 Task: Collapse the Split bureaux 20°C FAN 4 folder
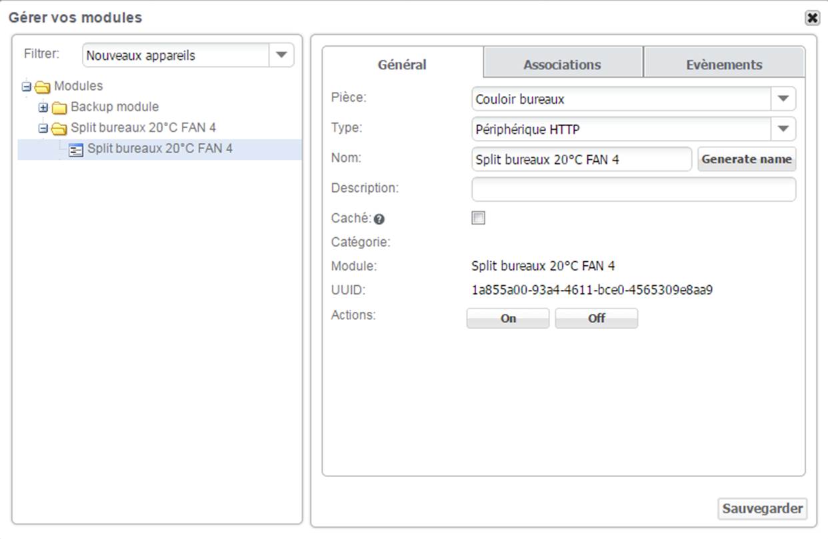(43, 129)
